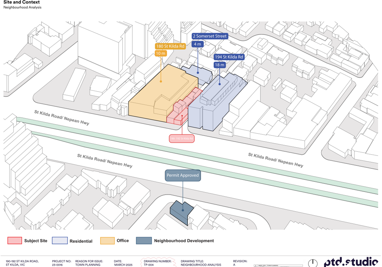
Task: Click the north arrow compass icon
Action: point(313,263)
